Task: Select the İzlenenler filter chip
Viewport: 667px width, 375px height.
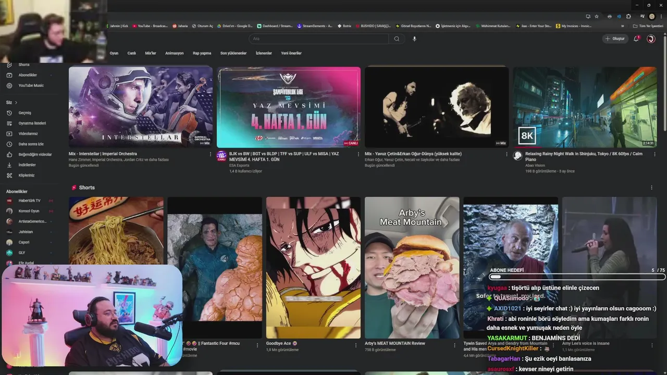Action: point(264,53)
